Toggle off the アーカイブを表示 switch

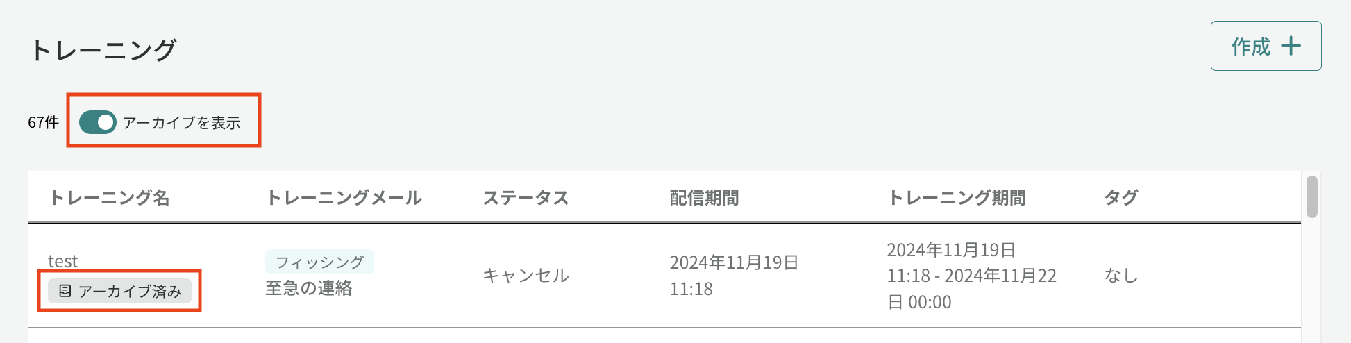tap(97, 122)
